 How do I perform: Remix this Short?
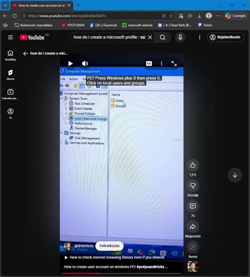click(193, 247)
